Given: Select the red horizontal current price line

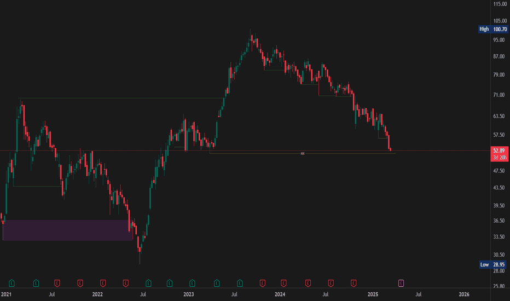Looking at the screenshot, I should 245,150.
